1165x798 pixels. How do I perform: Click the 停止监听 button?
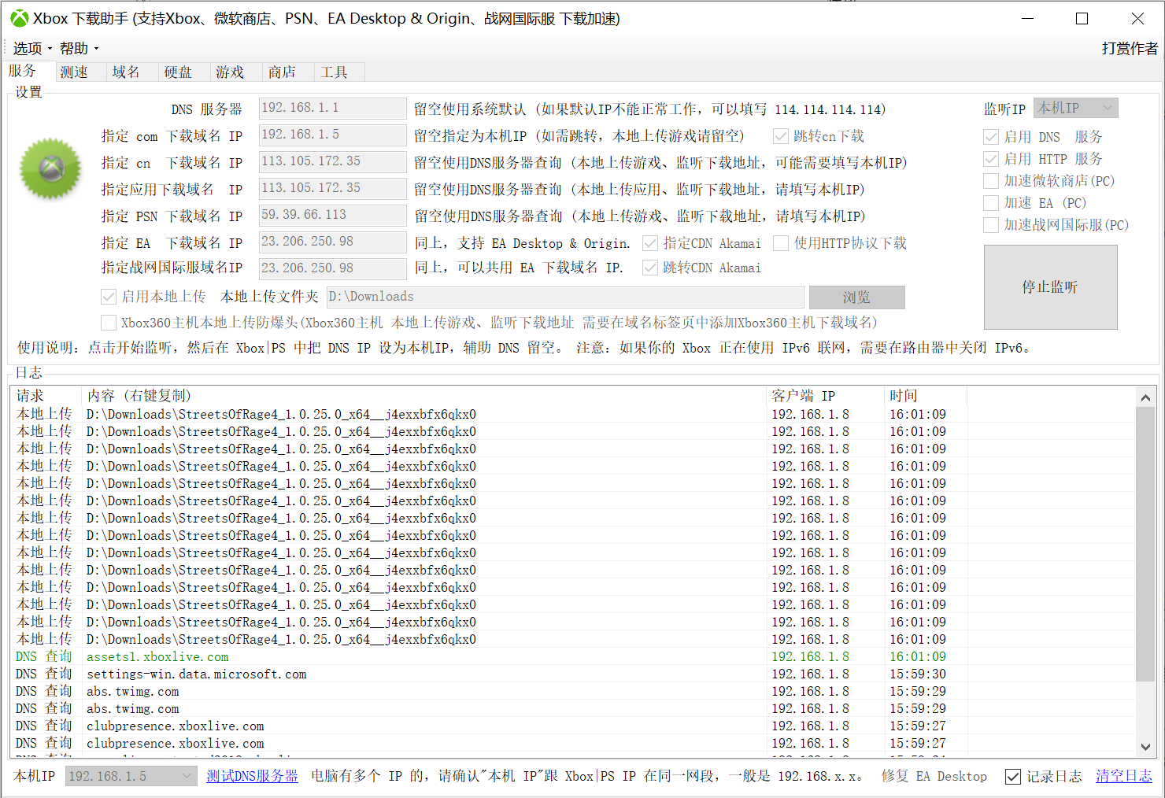point(1051,287)
